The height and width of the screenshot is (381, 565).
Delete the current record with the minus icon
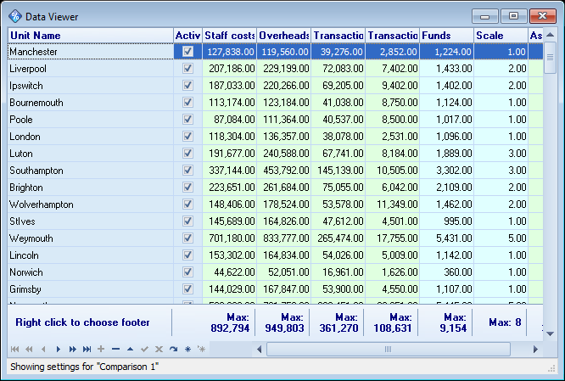pos(115,349)
